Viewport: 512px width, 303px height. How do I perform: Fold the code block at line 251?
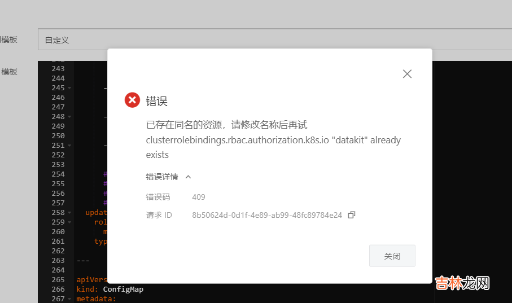coord(69,146)
